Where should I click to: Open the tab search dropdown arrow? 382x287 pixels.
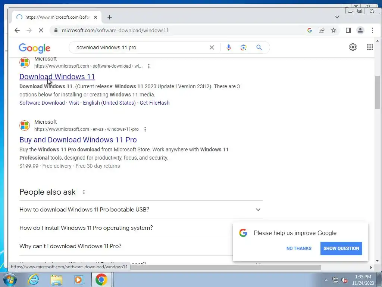click(337, 17)
